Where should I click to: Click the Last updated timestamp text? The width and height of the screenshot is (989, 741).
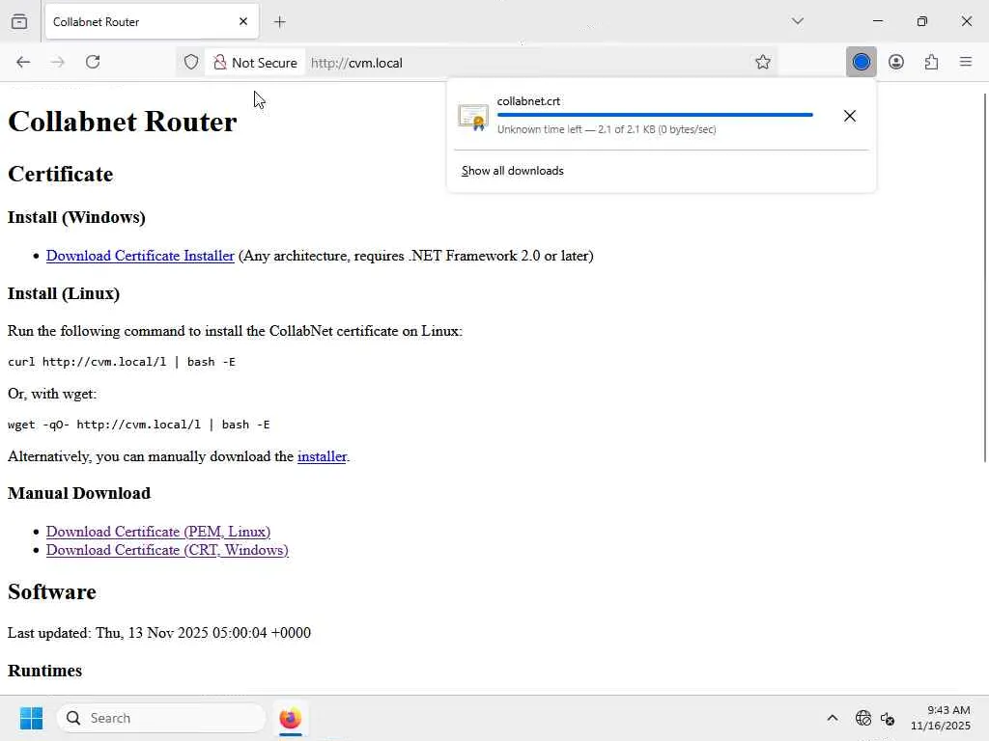(x=159, y=633)
